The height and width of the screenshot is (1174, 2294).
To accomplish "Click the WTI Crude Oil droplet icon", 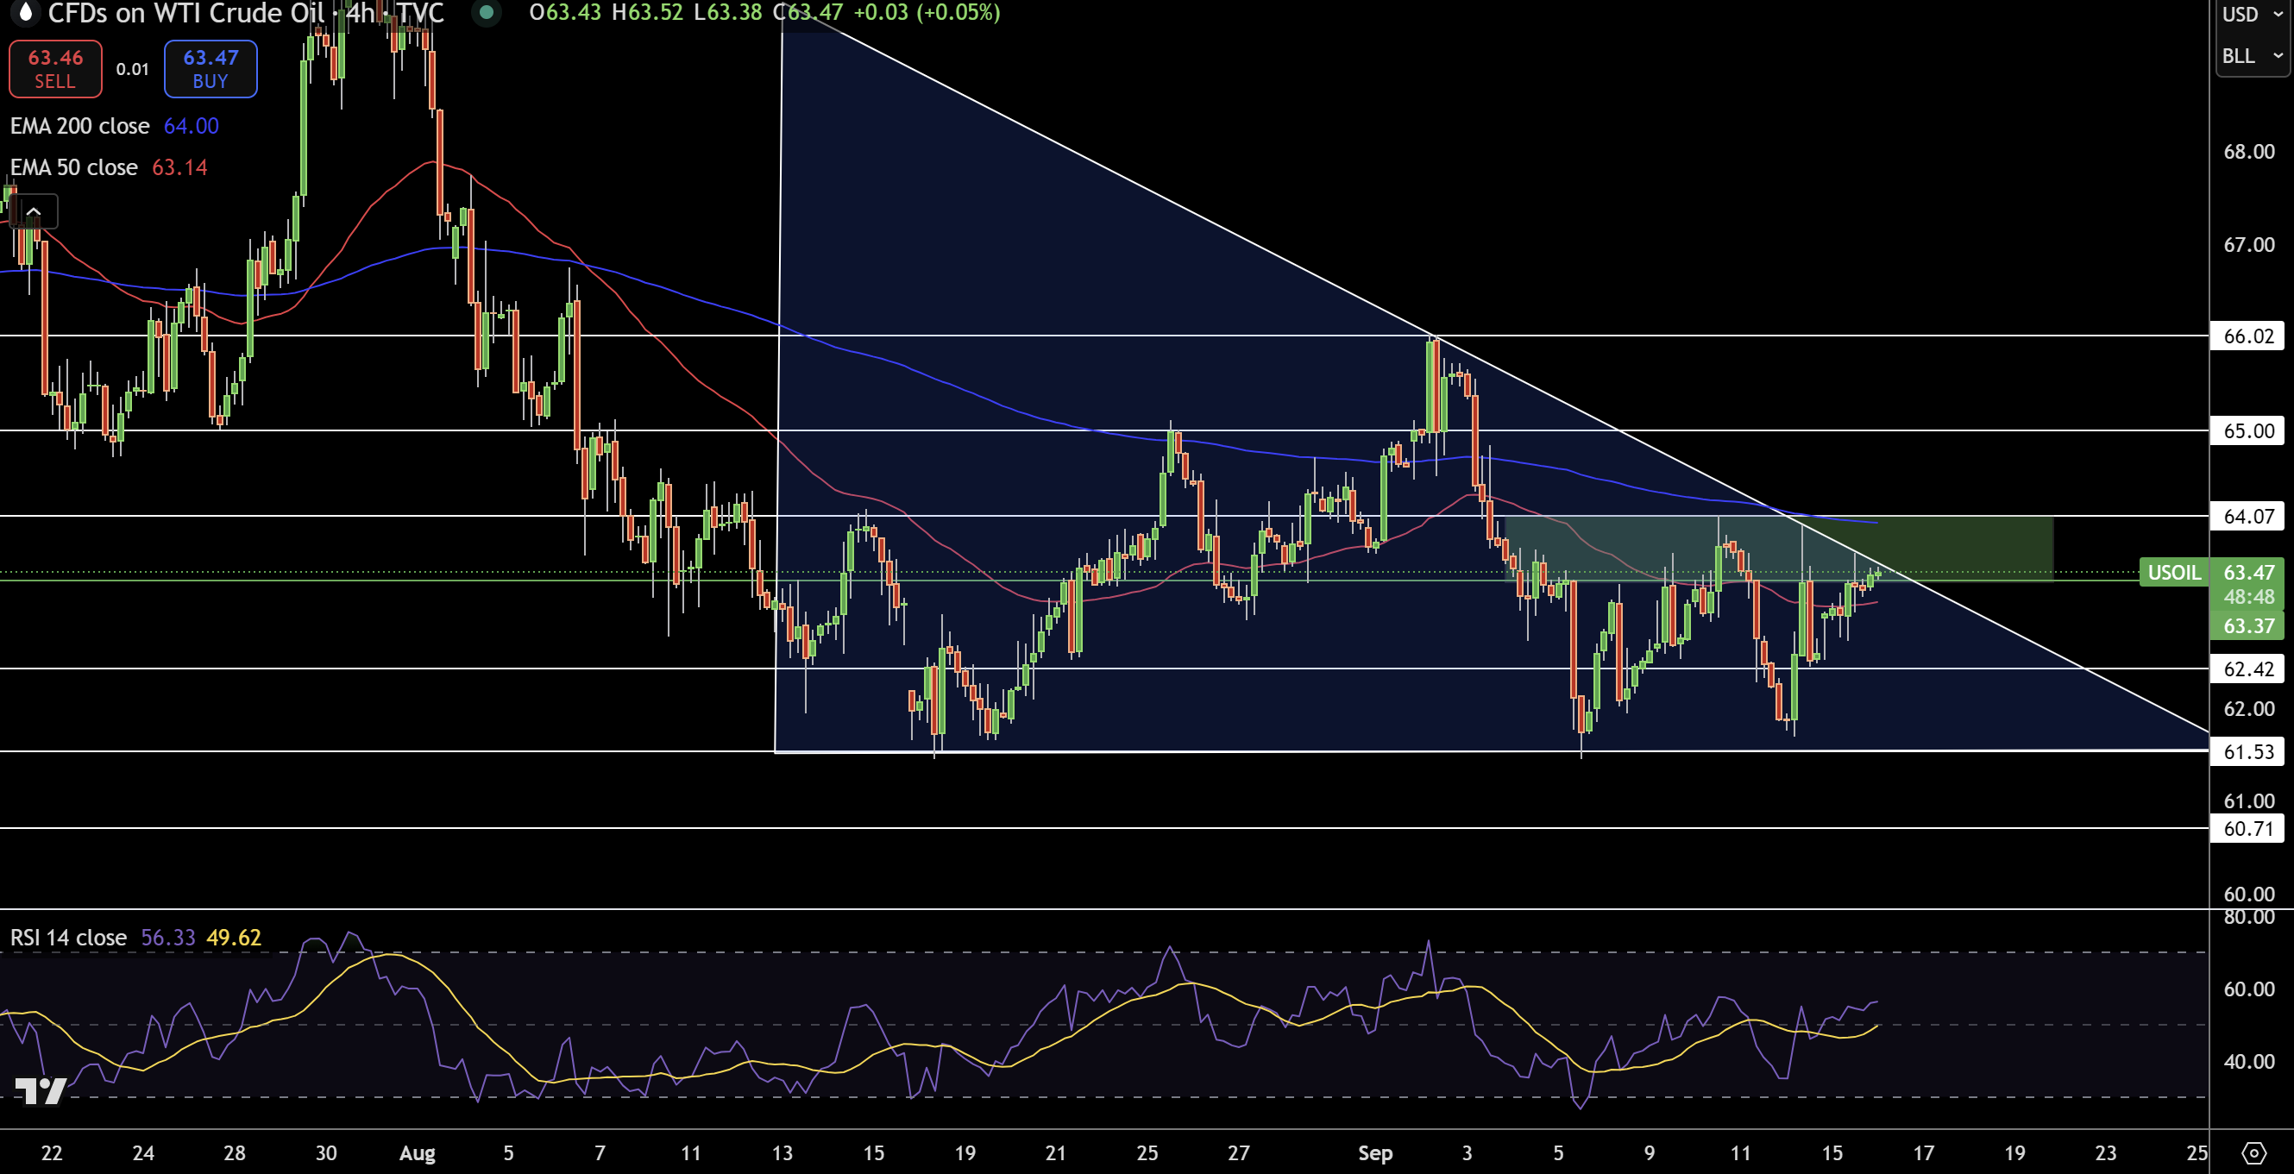I will pyautogui.click(x=24, y=13).
